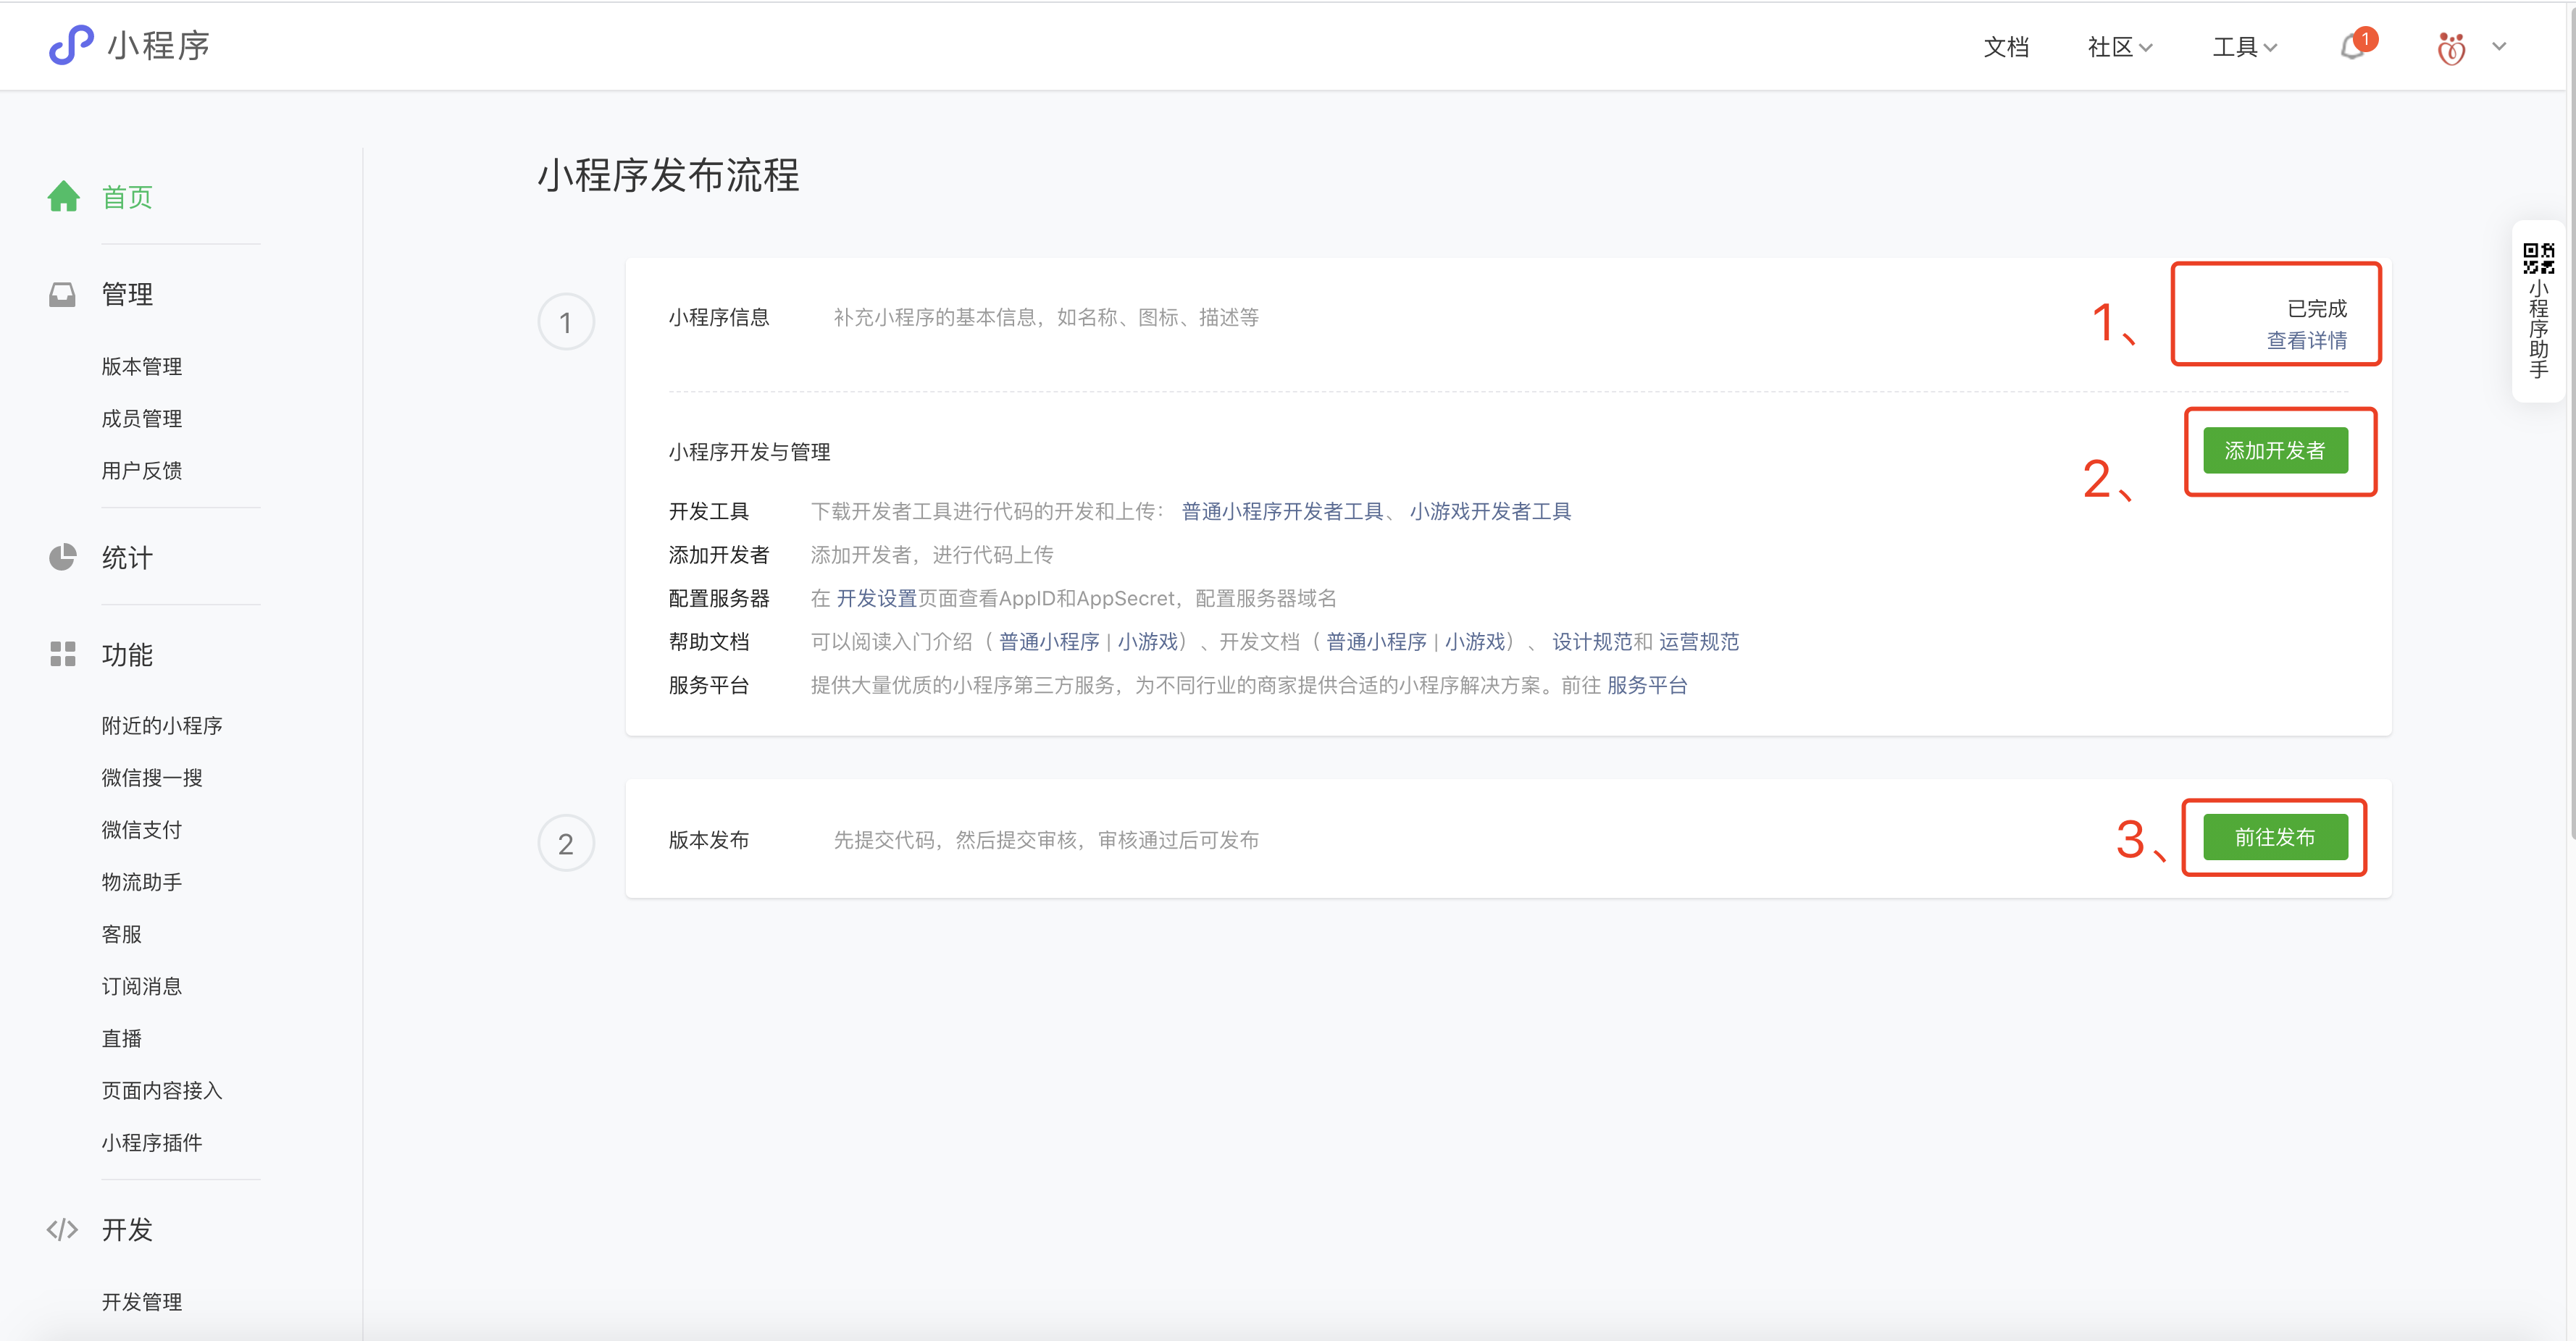2576x1341 pixels.
Task: Open the 普通小程序开发者工具 download link
Action: click(1283, 510)
